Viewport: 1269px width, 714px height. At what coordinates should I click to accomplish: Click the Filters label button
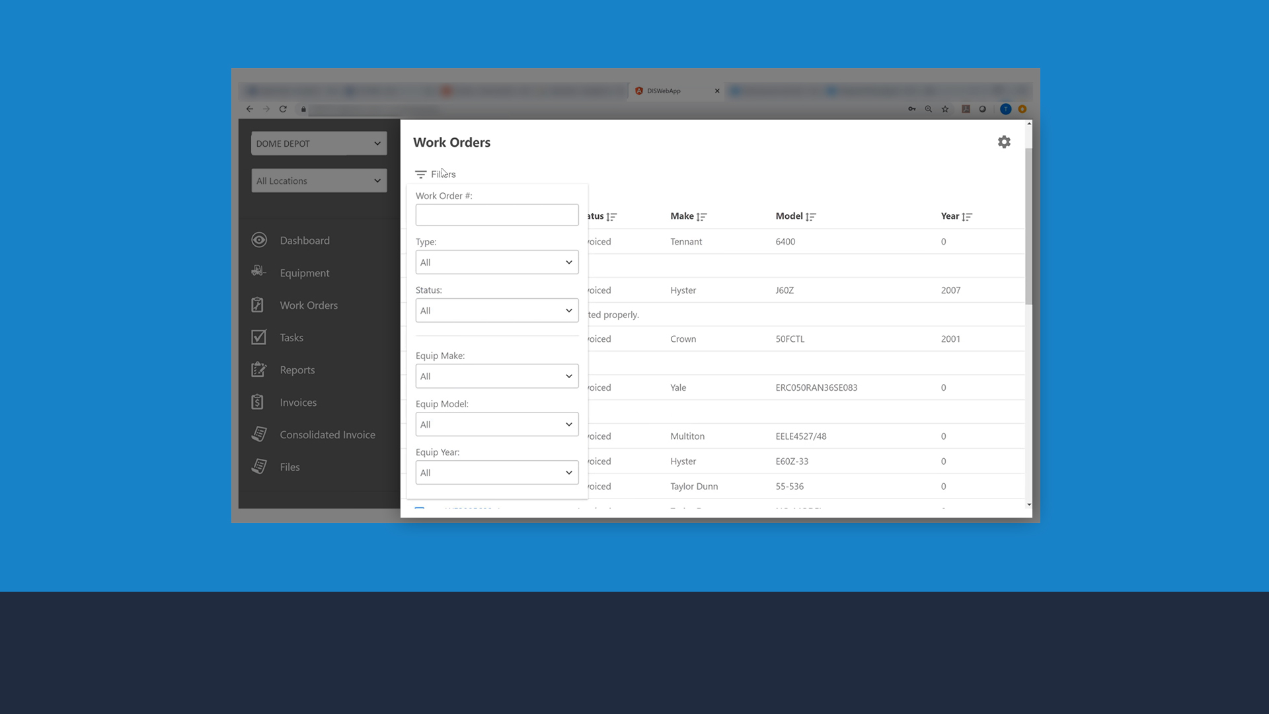click(443, 175)
